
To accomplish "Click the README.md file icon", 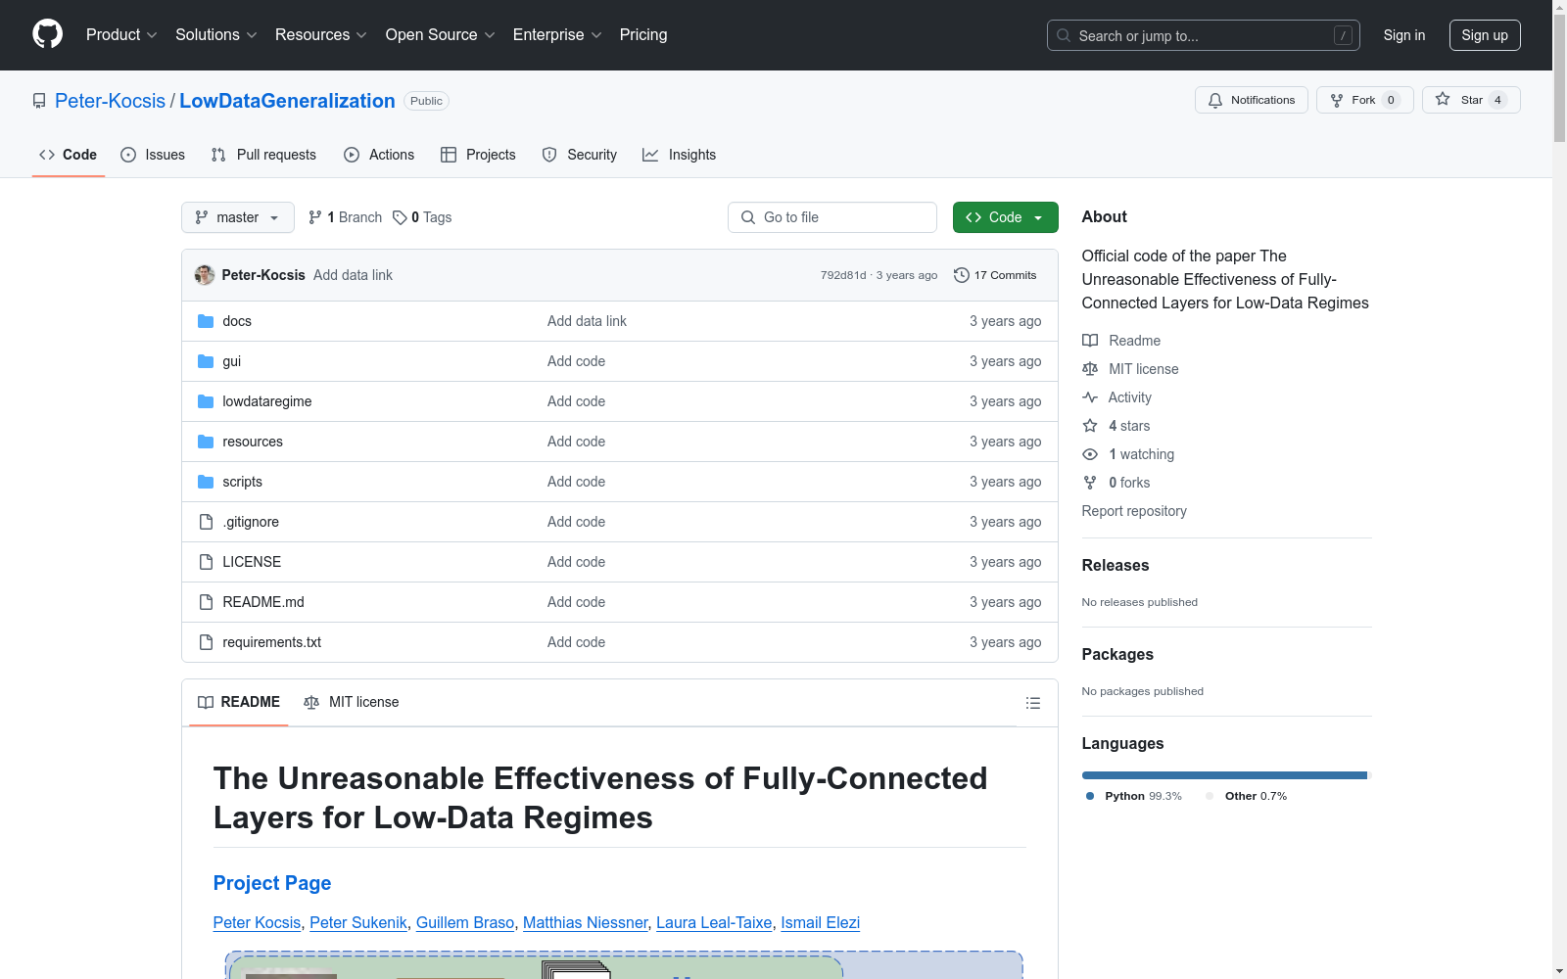I will pos(206,602).
